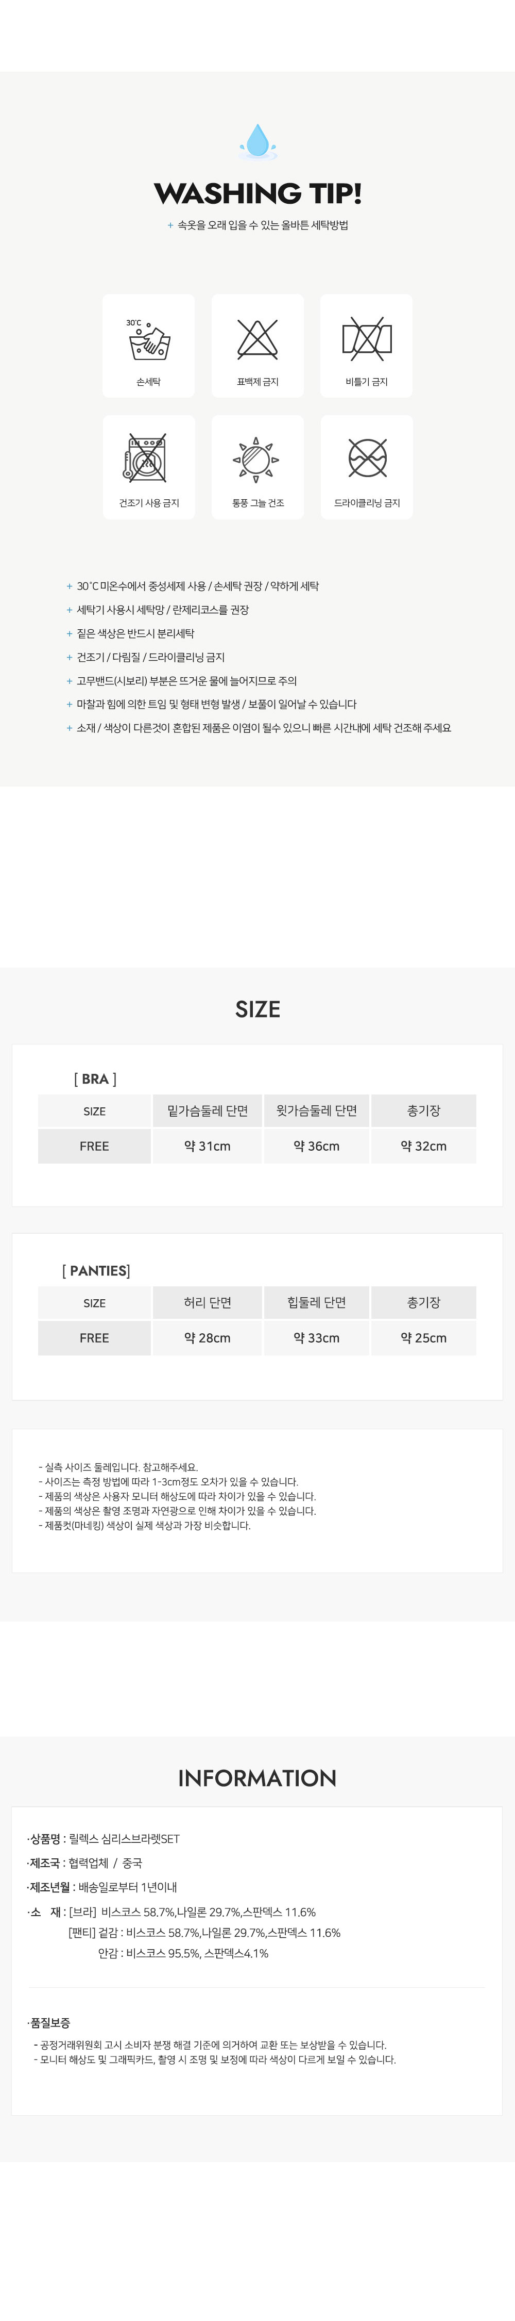Click the no dry cleaning icon

click(367, 459)
